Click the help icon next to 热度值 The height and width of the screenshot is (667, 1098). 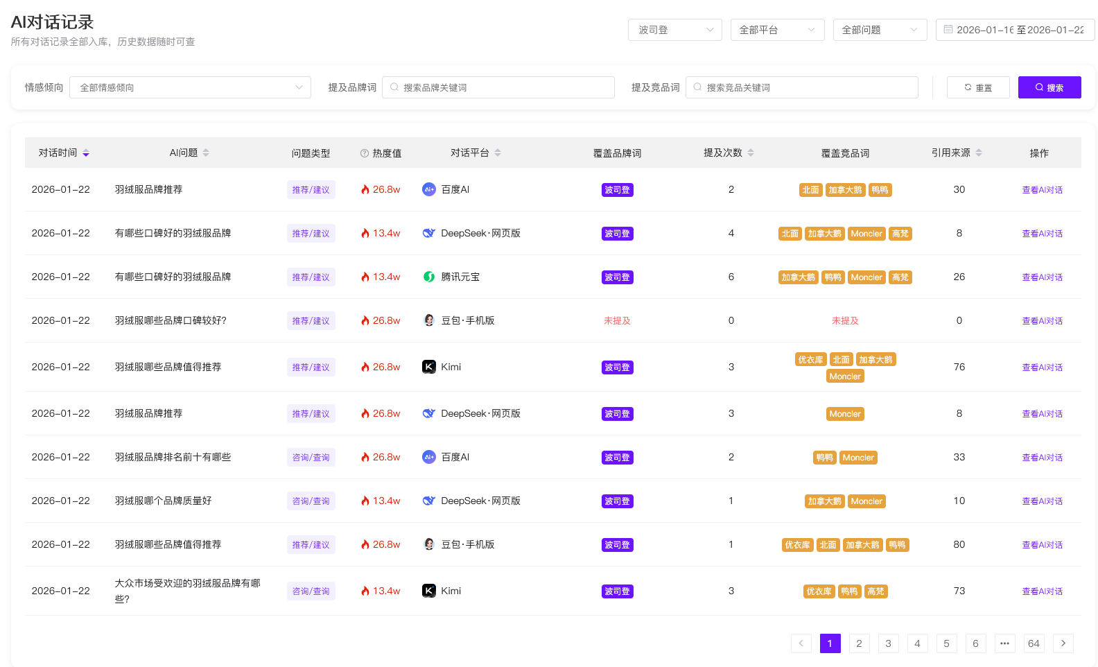(365, 153)
